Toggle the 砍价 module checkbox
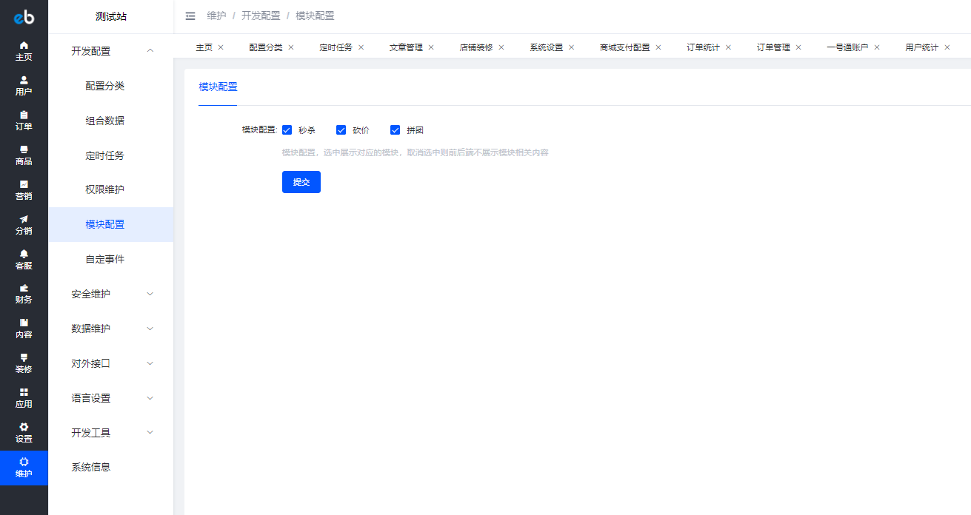 point(341,130)
